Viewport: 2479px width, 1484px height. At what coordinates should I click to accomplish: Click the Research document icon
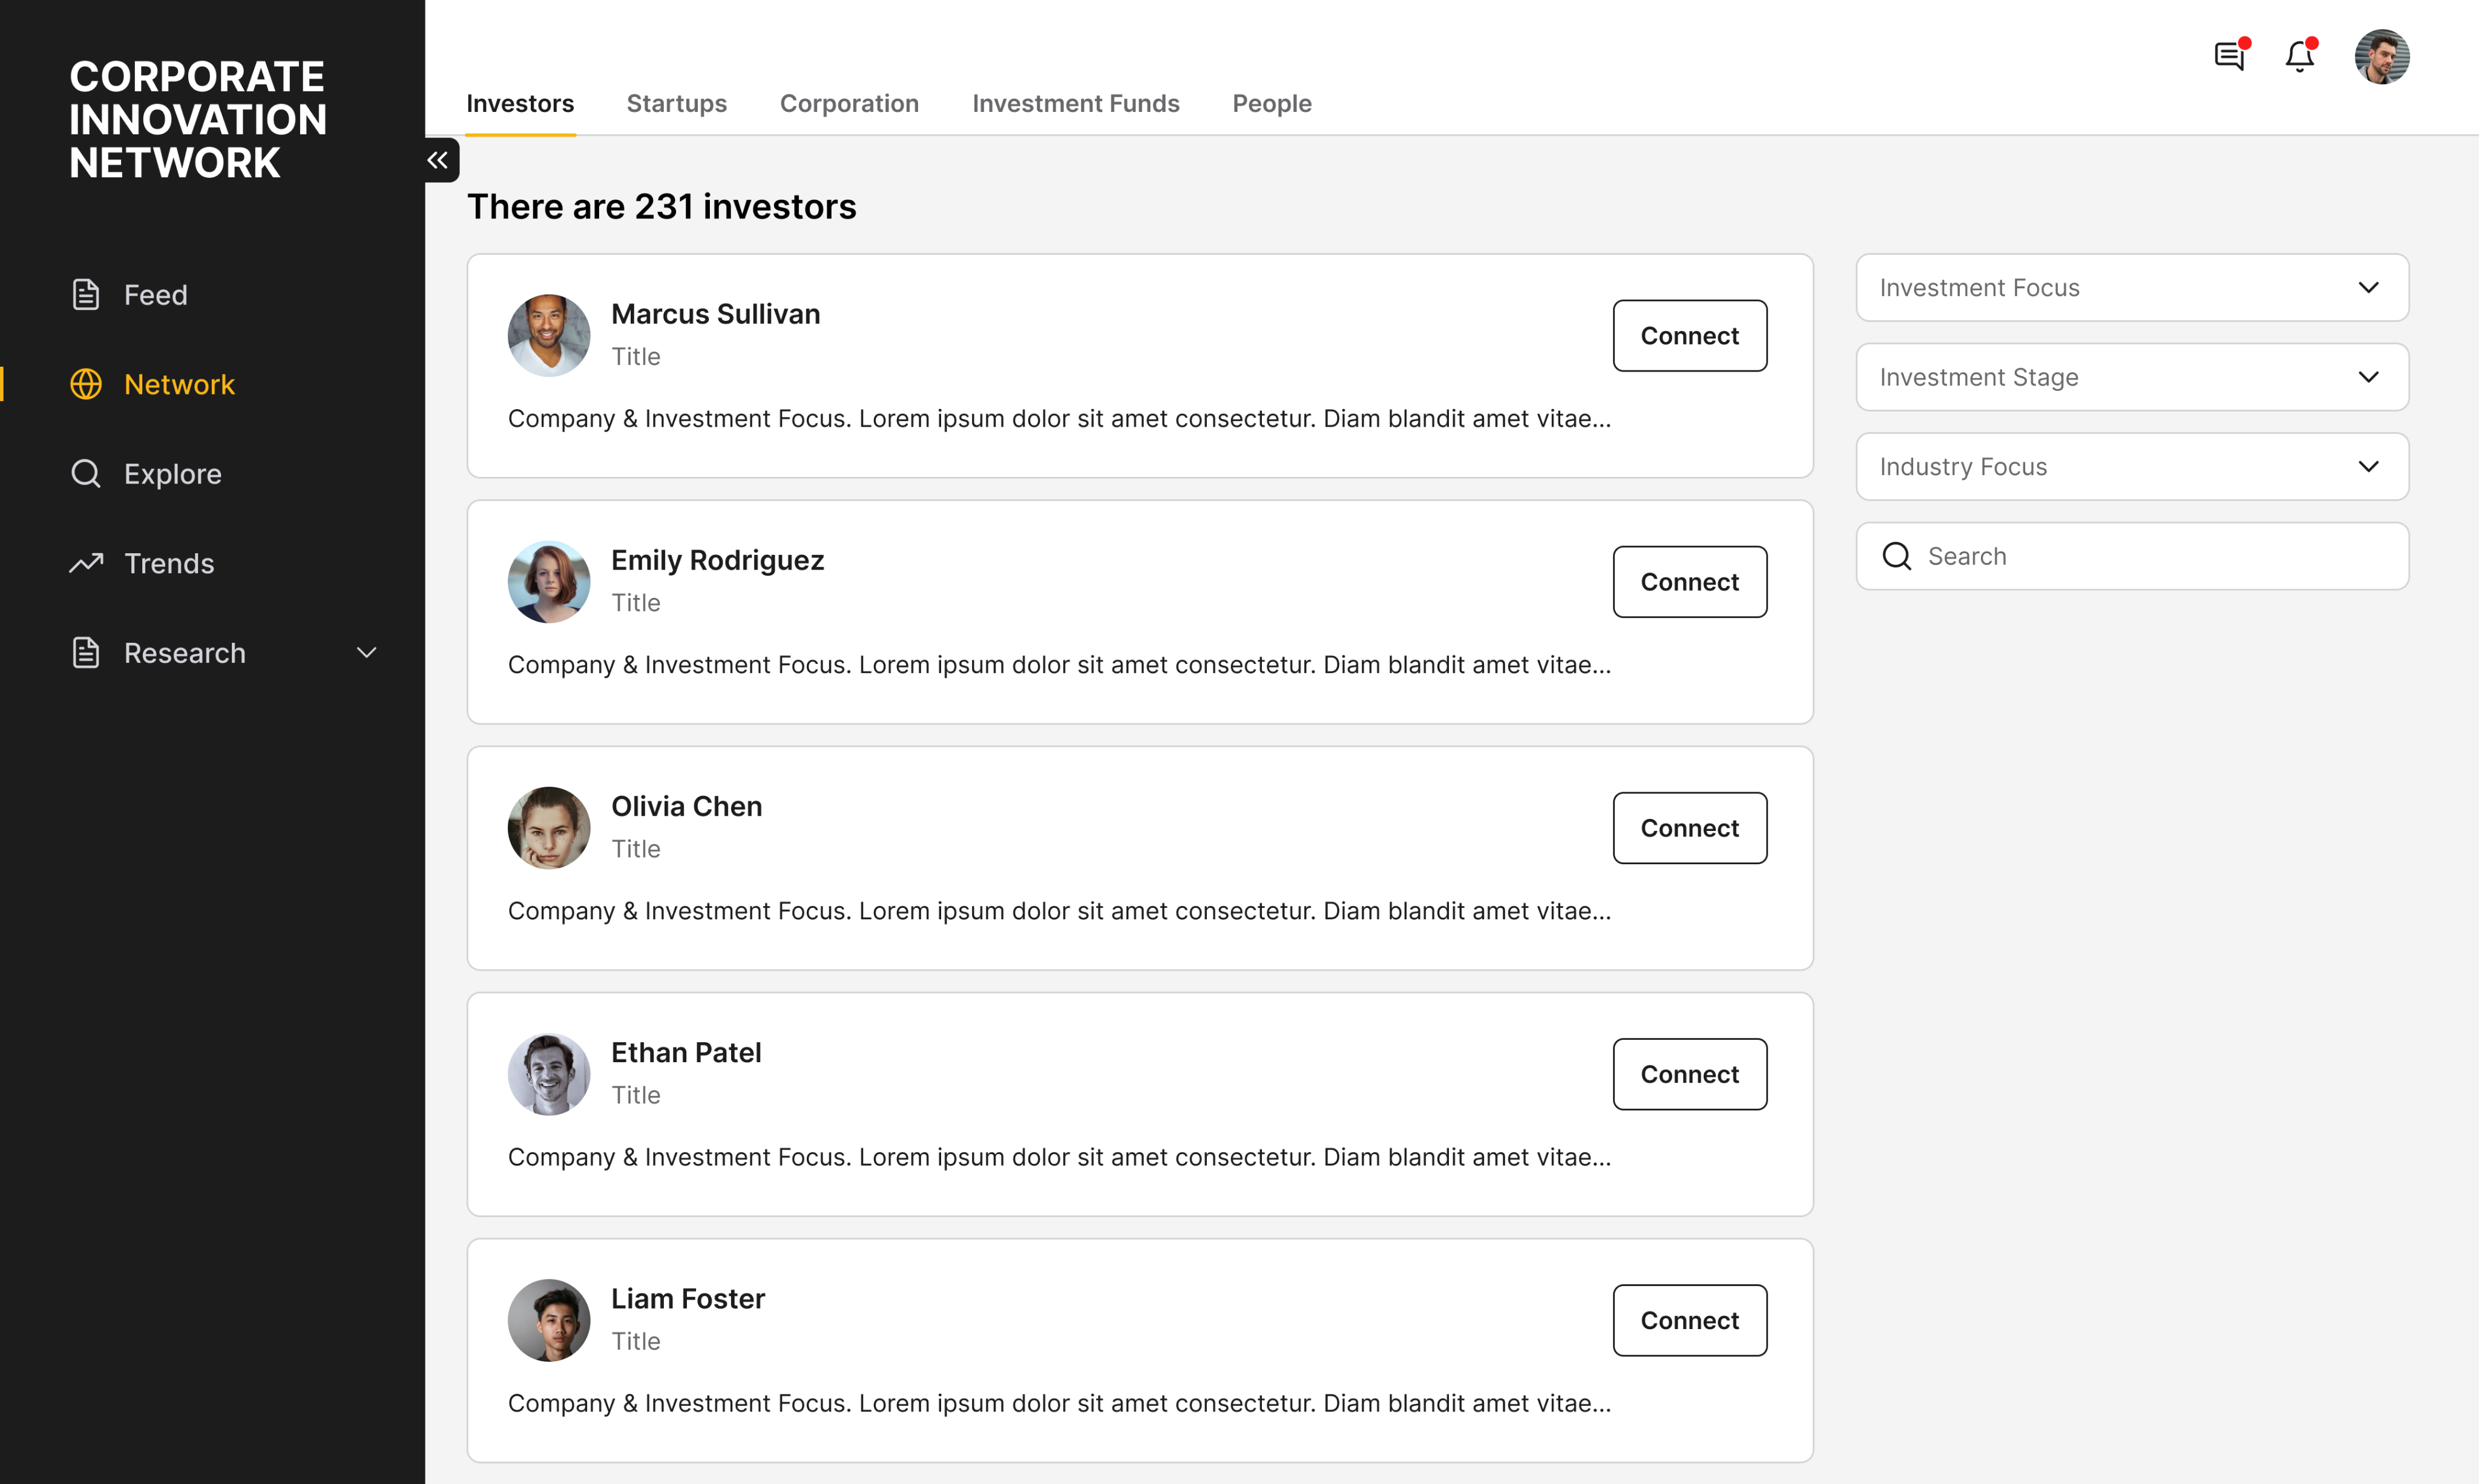tap(86, 652)
